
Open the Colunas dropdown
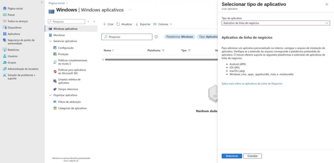[163, 24]
